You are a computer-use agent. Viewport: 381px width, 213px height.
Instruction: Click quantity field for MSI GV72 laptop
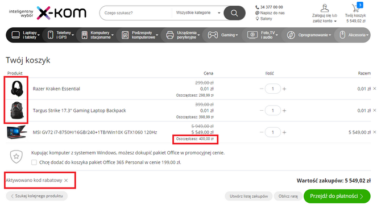(x=272, y=132)
